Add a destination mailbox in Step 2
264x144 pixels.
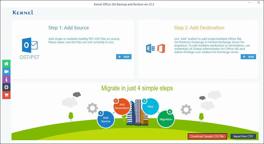(248, 57)
